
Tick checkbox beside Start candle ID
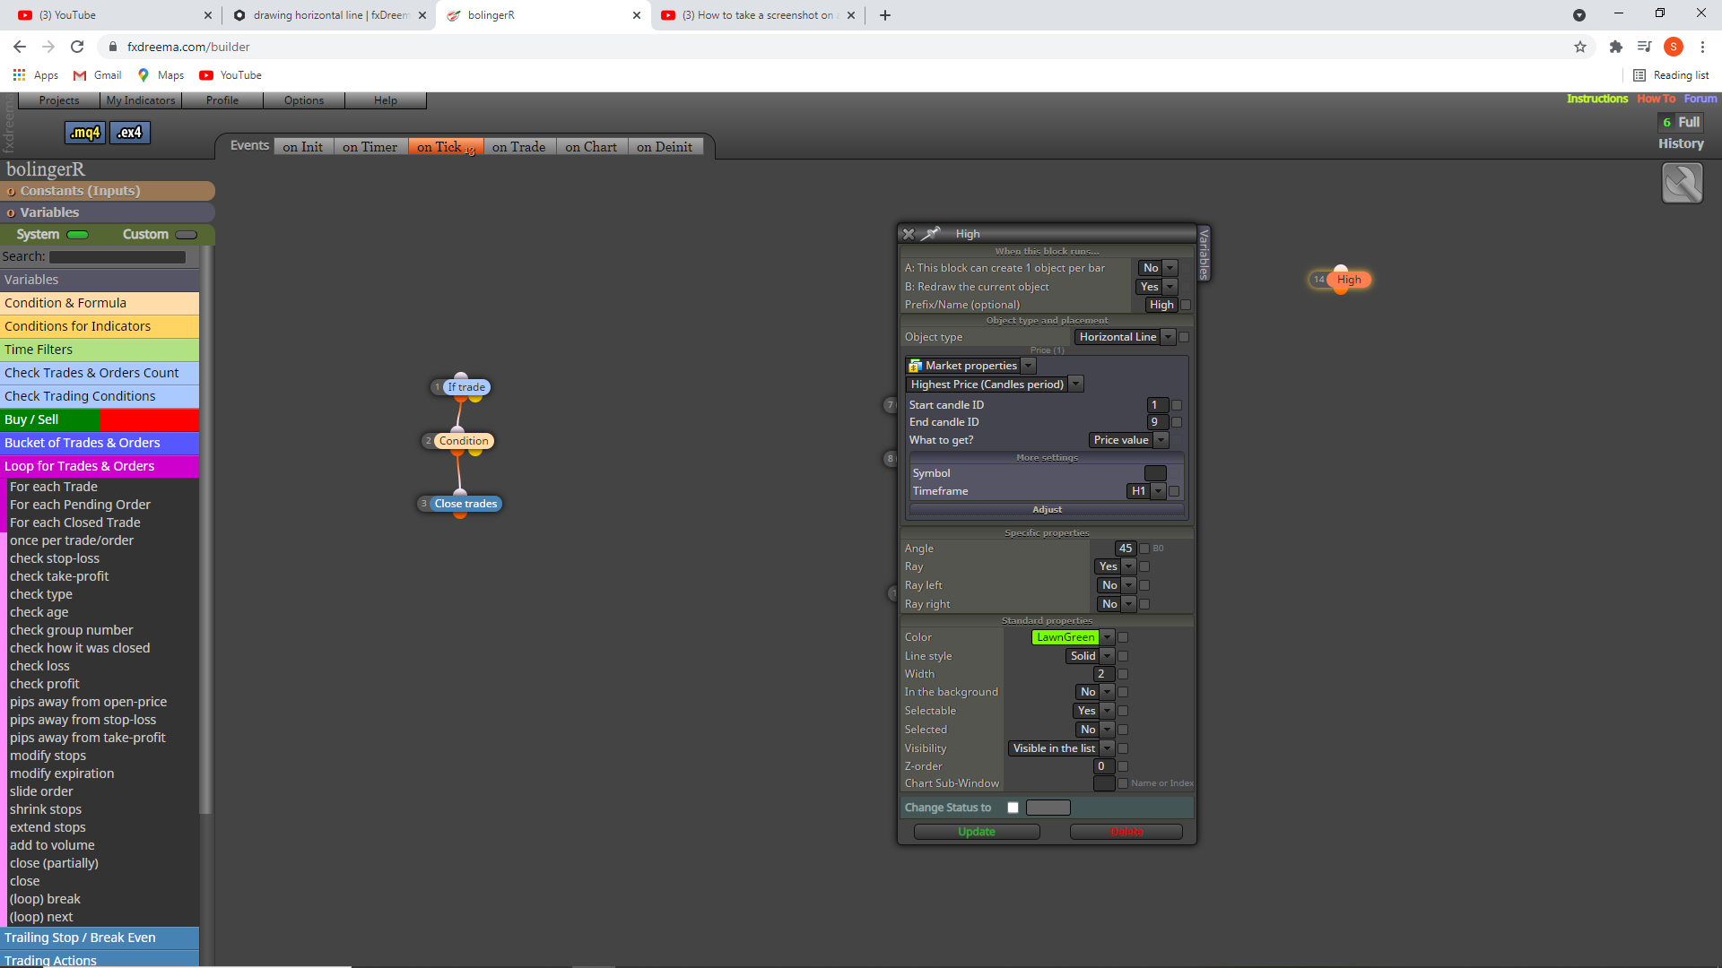coord(1177,405)
